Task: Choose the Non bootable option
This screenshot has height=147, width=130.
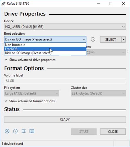Action: [x=45, y=45]
